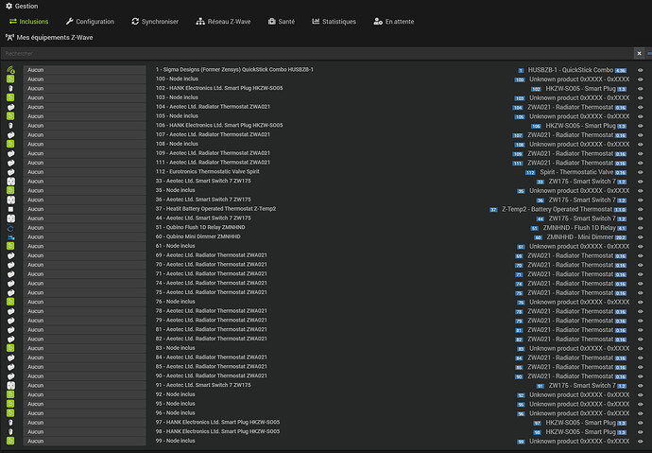The height and width of the screenshot is (453, 652).
Task: Click 92 - Node inclus text
Action: coord(175,394)
